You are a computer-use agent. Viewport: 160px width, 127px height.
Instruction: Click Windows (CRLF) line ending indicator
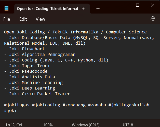coord(86,125)
